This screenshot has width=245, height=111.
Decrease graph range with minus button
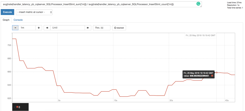(15, 28)
